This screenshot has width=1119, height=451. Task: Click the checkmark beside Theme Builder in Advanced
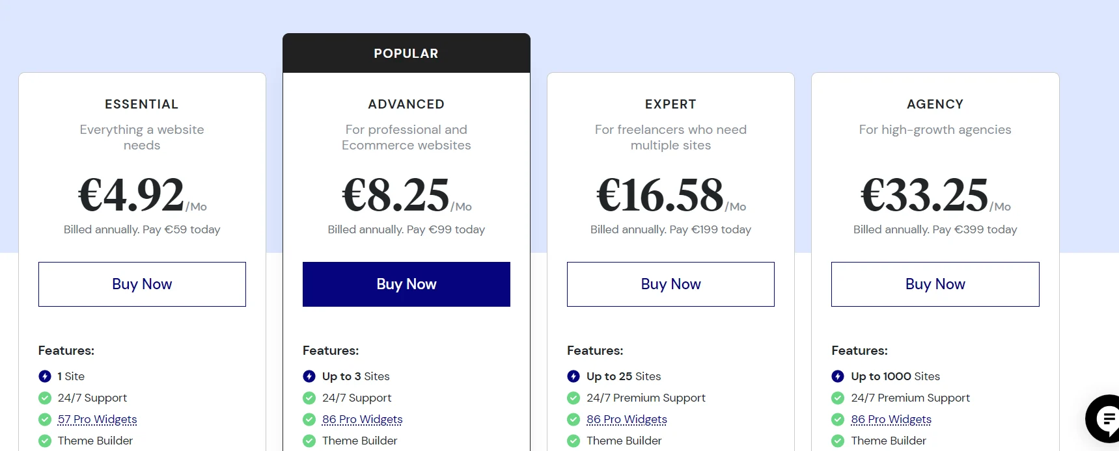coord(309,441)
